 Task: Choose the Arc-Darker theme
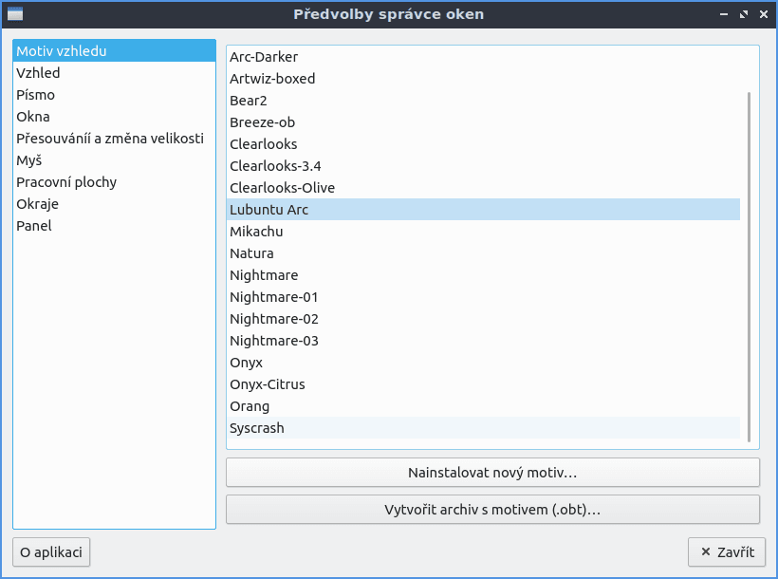[264, 57]
